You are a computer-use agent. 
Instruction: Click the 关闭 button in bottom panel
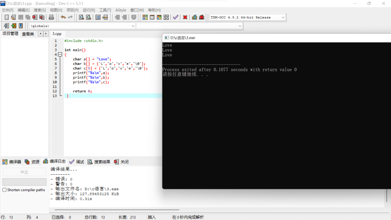[x=121, y=162]
